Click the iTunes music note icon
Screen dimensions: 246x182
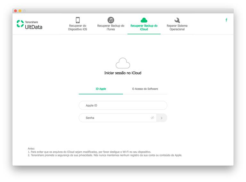[x=111, y=20]
